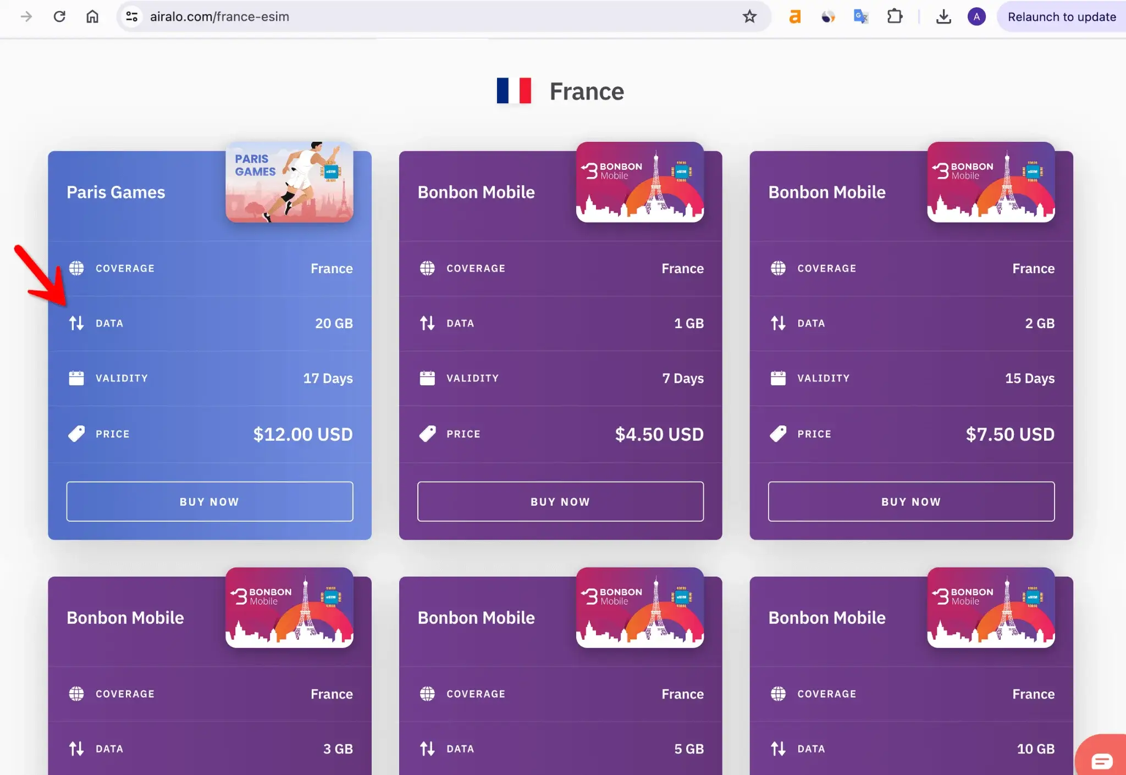Click the 3 GB Bonbon Mobile card image
1126x775 pixels.
289,607
